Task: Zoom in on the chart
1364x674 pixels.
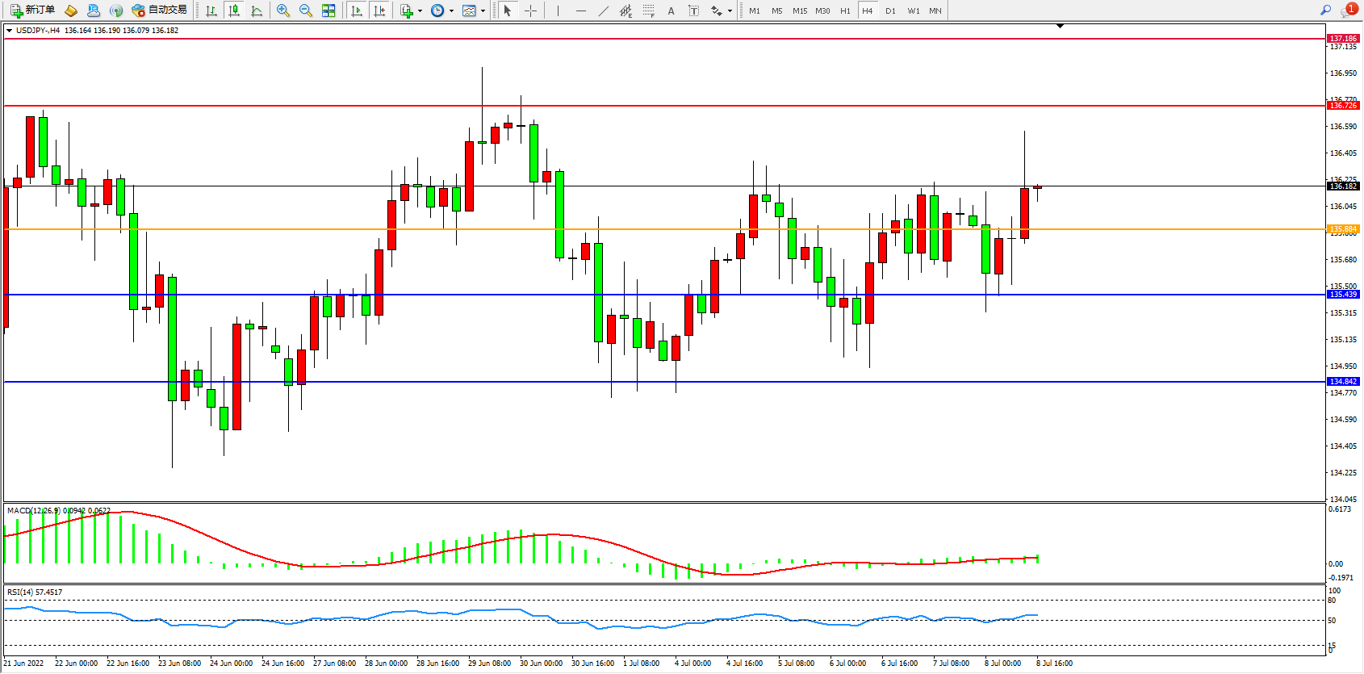Action: click(x=283, y=10)
